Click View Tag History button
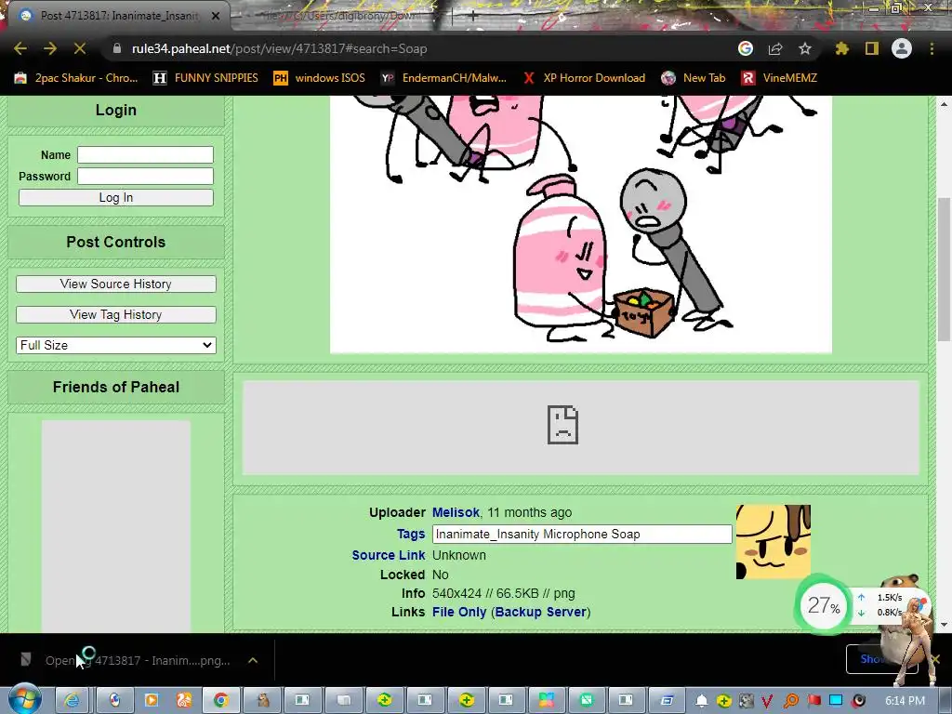Image resolution: width=952 pixels, height=714 pixels. click(116, 314)
